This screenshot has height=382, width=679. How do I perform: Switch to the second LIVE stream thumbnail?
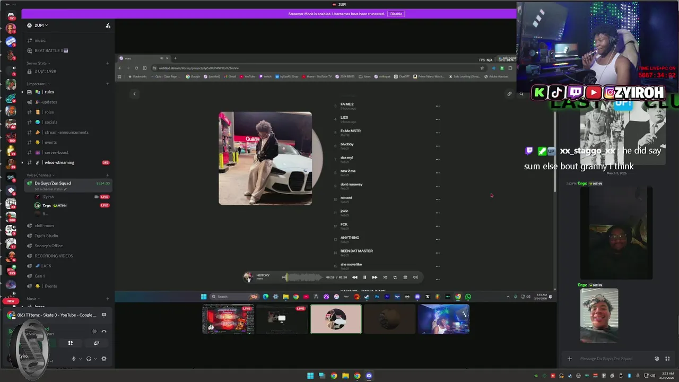tap(282, 319)
